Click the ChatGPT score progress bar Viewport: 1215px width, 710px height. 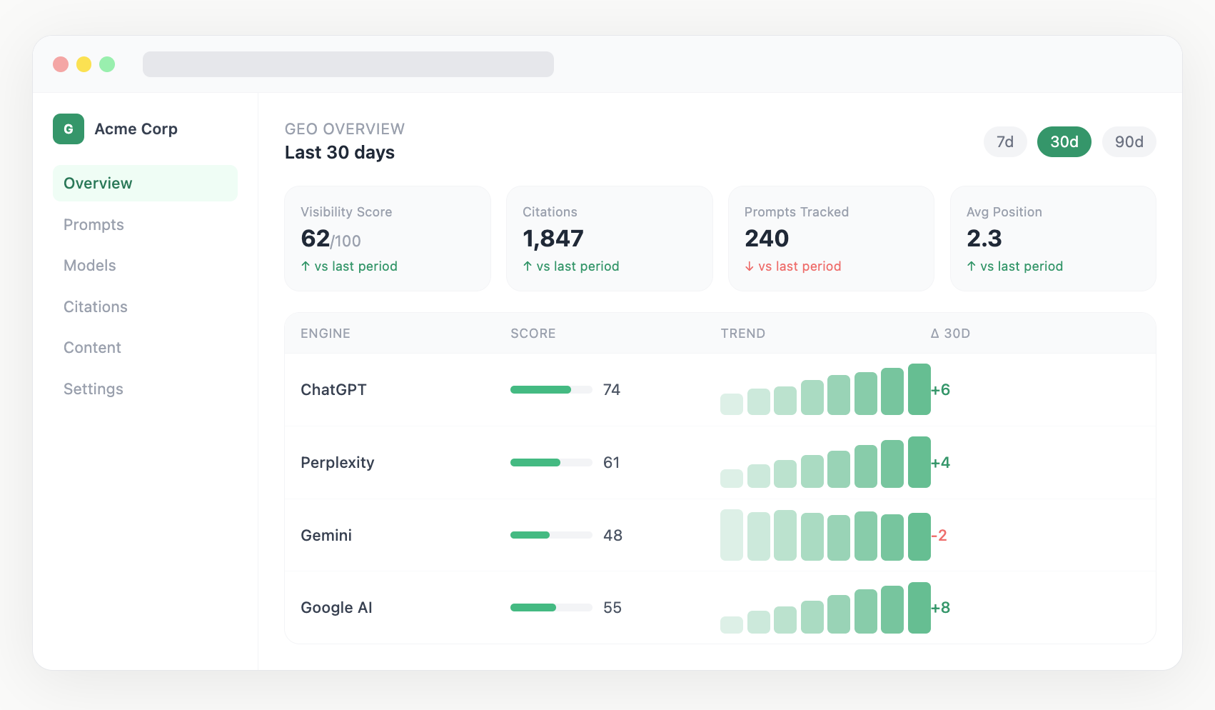click(551, 390)
